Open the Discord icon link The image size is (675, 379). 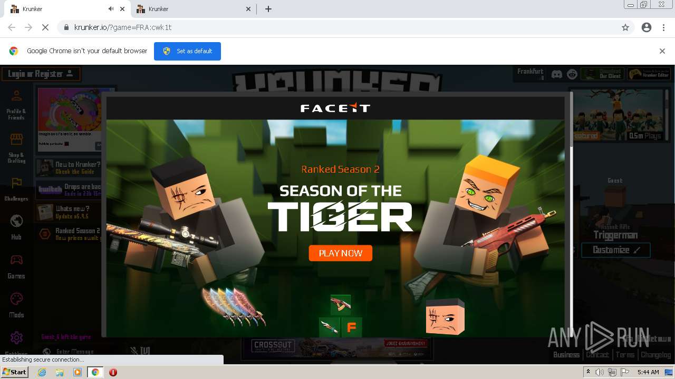tap(557, 74)
